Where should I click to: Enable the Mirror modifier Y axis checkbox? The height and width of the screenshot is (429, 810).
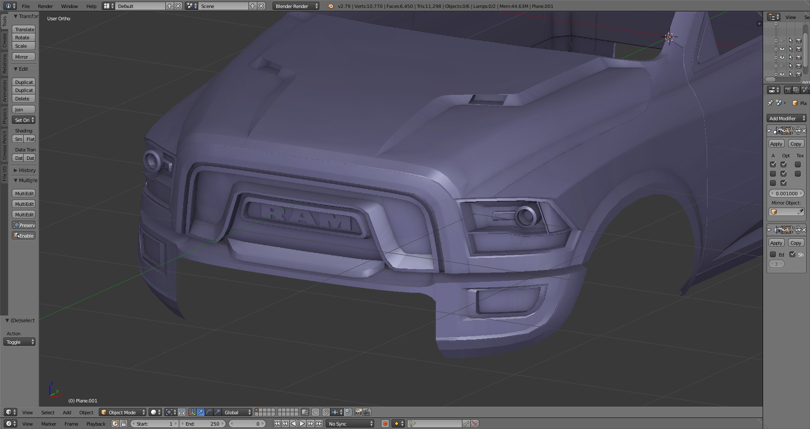pyautogui.click(x=773, y=174)
